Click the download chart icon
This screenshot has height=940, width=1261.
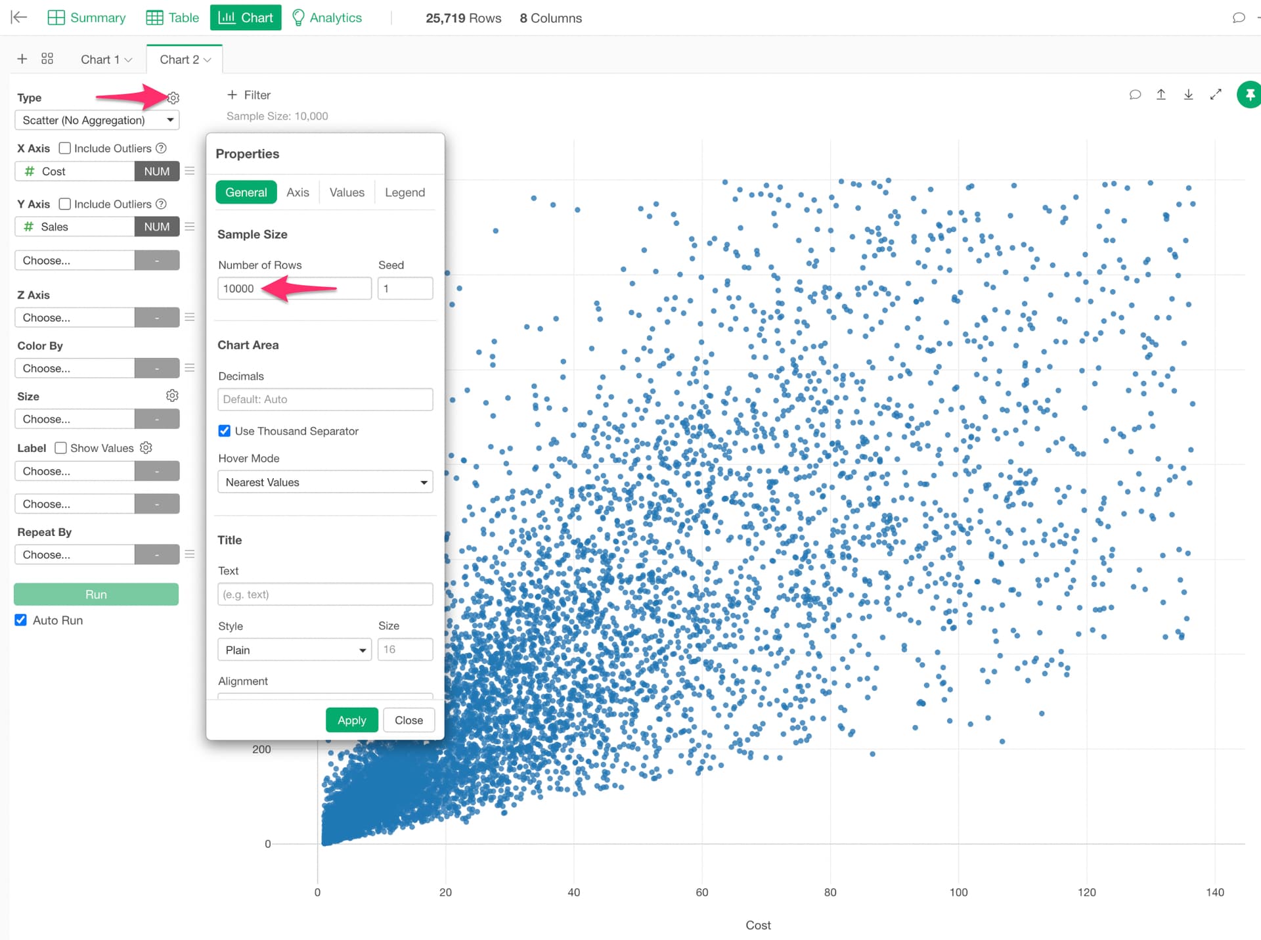1188,95
